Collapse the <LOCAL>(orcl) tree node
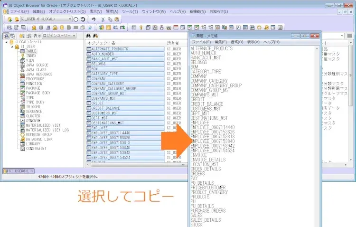The height and width of the screenshot is (227, 356). click(7, 42)
